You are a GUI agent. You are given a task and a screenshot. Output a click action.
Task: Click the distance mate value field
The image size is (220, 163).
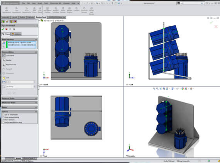(x=20, y=82)
